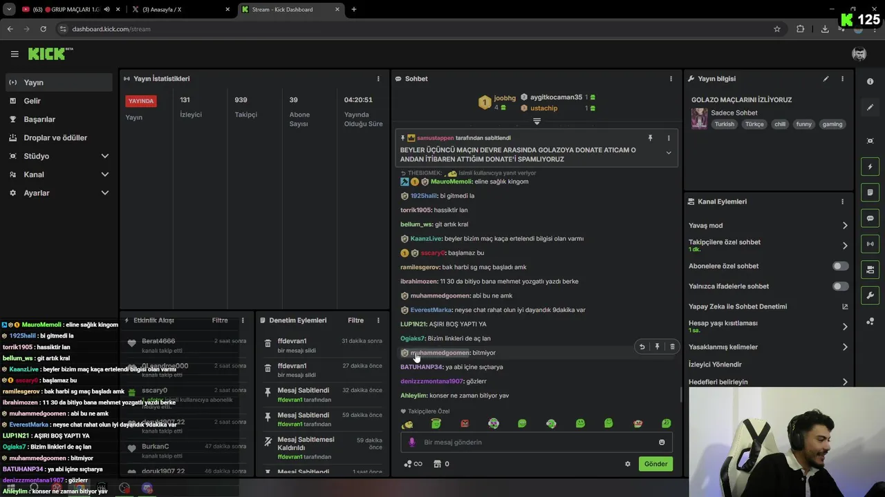Open Droplar ve ödüller in sidebar

click(59, 138)
